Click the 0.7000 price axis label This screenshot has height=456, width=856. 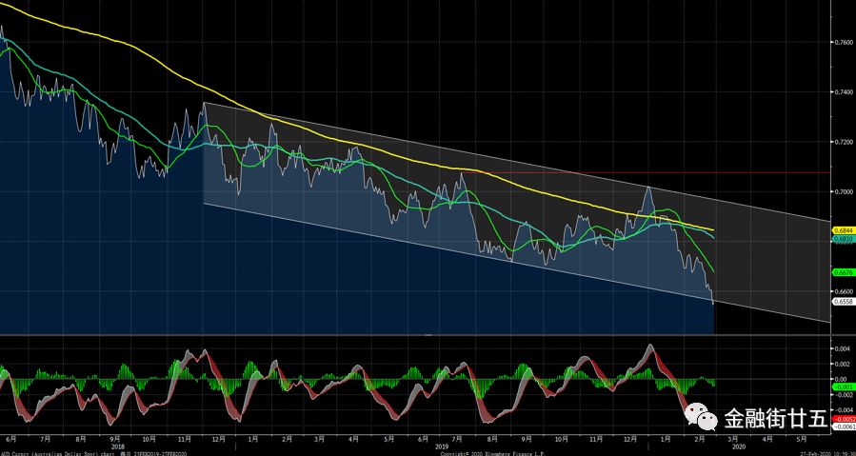(844, 191)
